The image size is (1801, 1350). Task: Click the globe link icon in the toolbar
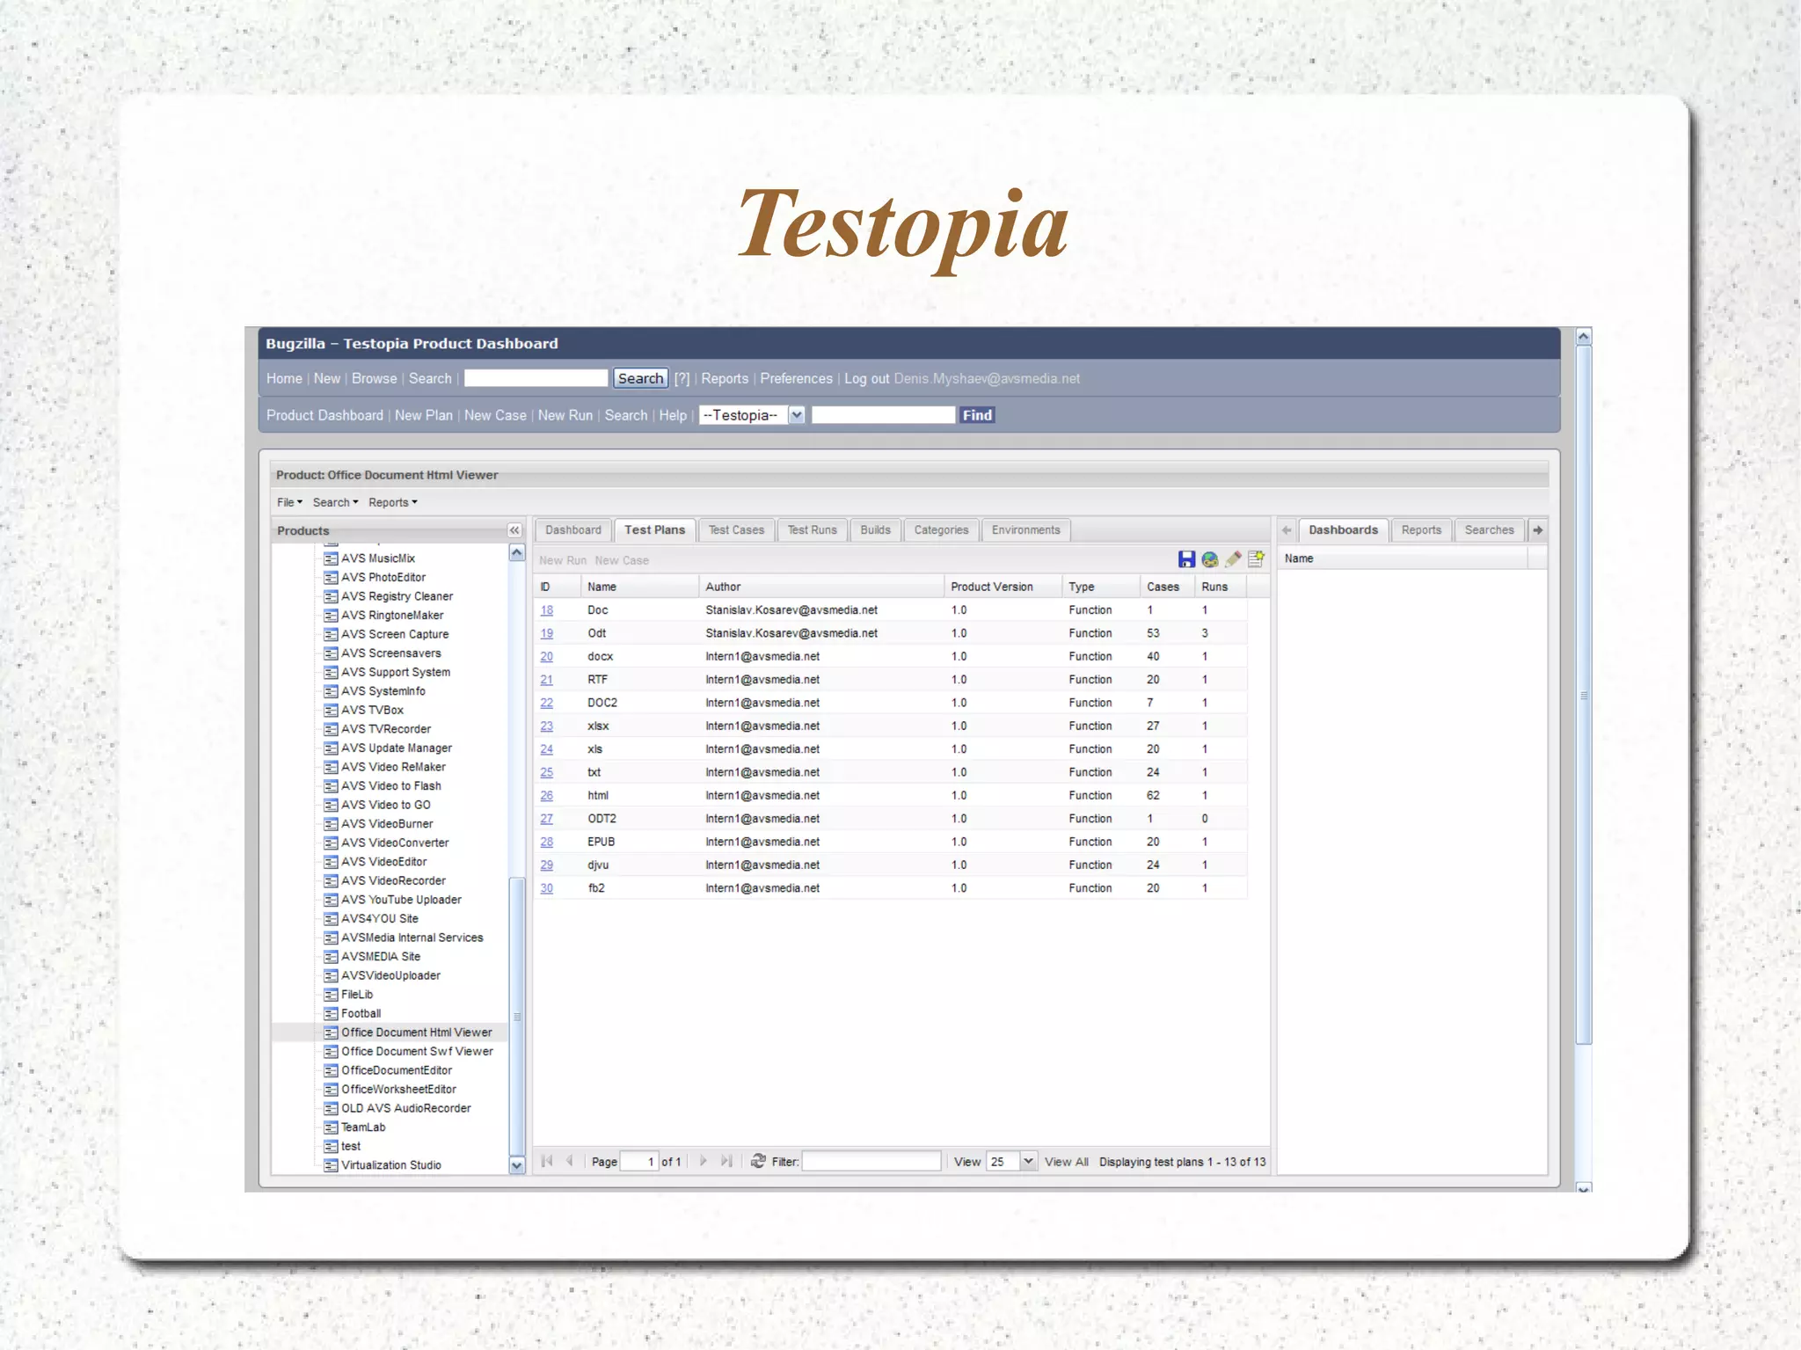tap(1210, 559)
